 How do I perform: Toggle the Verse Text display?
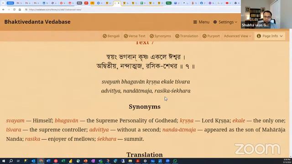pyautogui.click(x=135, y=36)
